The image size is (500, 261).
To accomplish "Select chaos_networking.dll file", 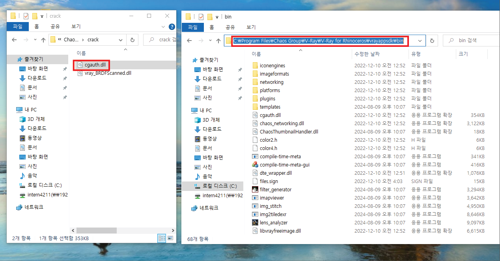I will [x=282, y=123].
